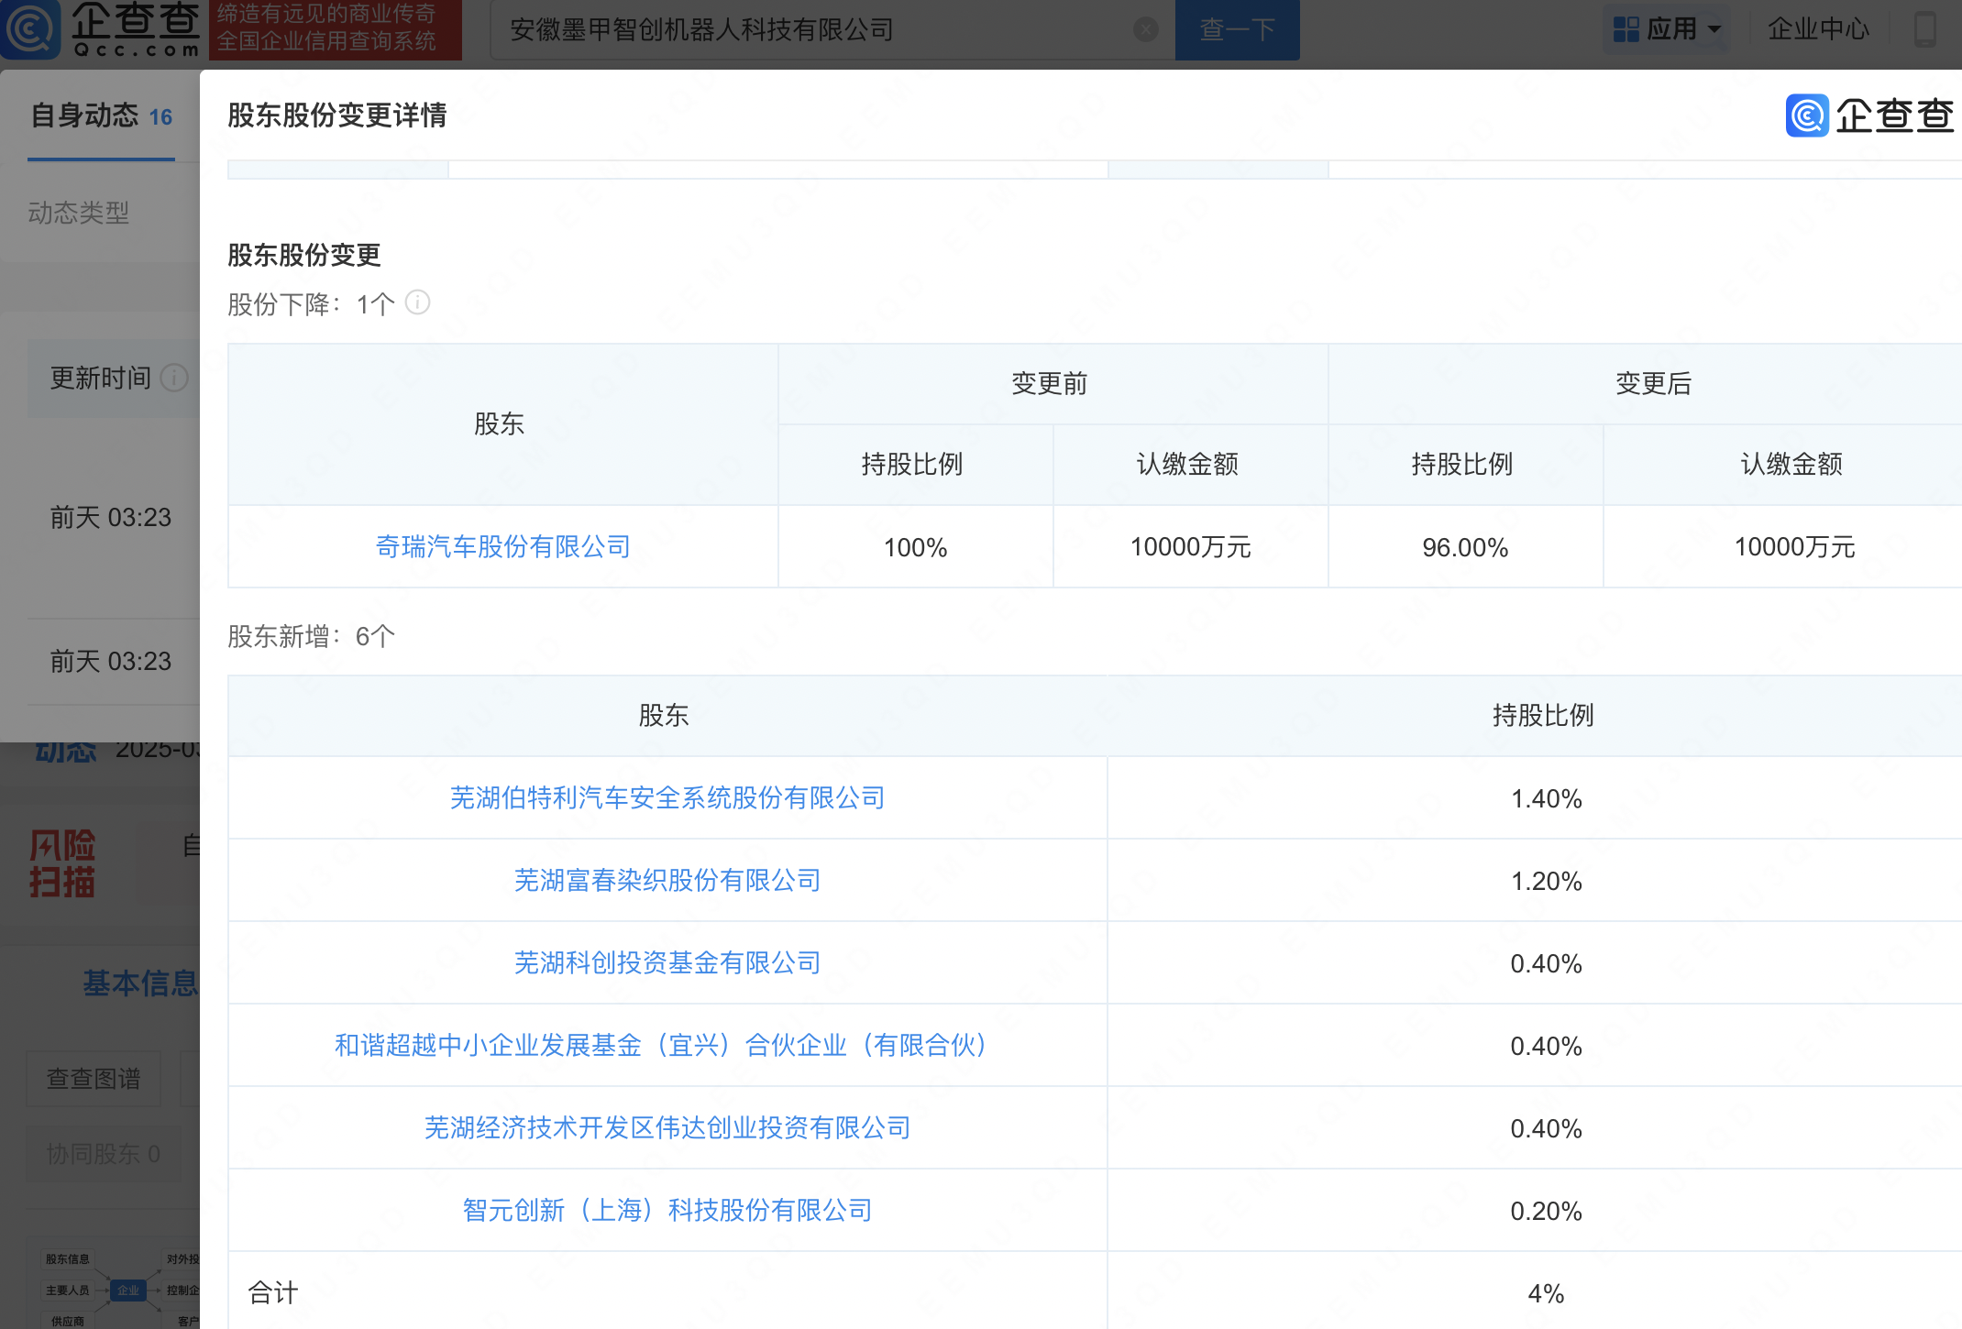The image size is (1962, 1329).
Task: Select the 自身动态 tab
Action: click(x=101, y=116)
